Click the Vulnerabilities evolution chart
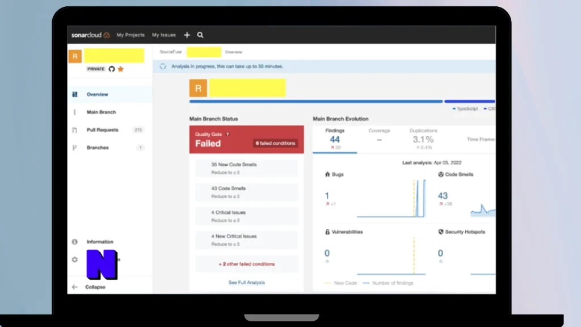Viewport: 581px width, 327px height. click(x=391, y=256)
